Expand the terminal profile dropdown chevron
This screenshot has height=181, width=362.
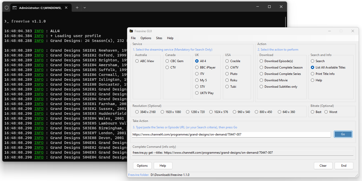pos(85,8)
